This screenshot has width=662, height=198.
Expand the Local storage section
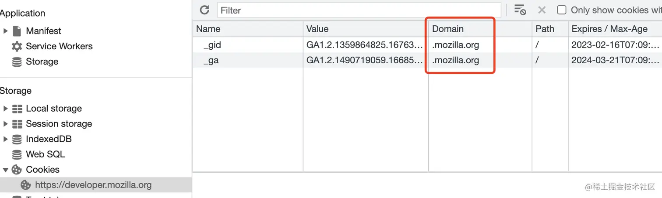(x=6, y=109)
